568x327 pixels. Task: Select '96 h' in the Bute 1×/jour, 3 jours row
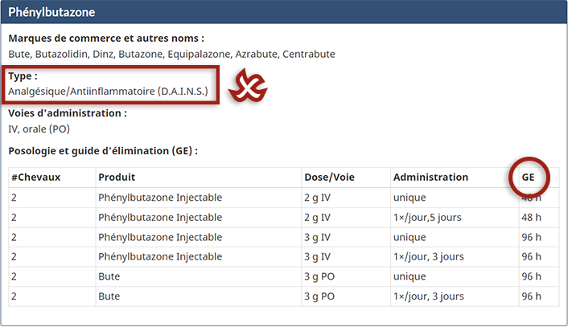click(532, 296)
